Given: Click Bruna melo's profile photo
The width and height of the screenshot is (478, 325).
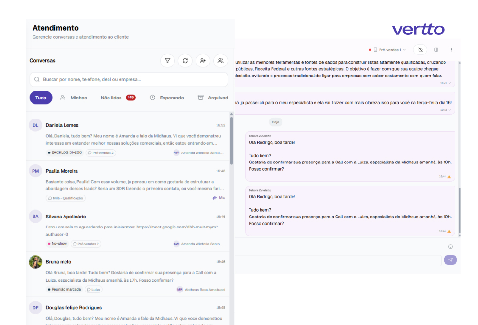Looking at the screenshot, I should [35, 262].
